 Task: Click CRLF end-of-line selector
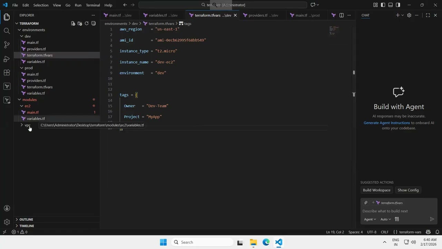pos(384,232)
